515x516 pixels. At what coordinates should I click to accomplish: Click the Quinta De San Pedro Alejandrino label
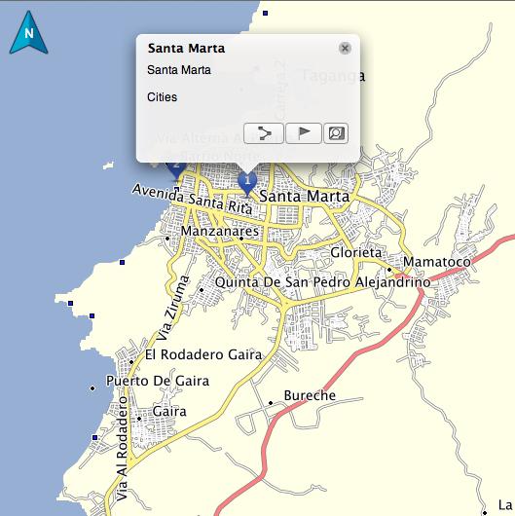(x=322, y=282)
